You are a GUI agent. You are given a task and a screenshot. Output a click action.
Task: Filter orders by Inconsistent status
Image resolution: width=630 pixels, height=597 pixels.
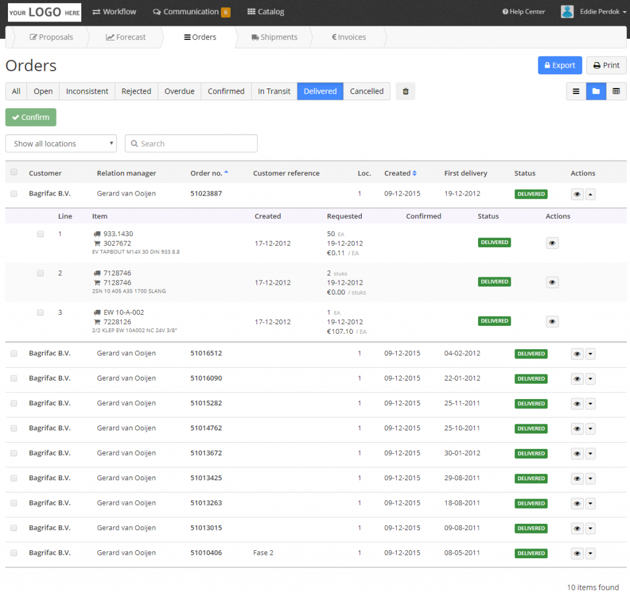[x=87, y=92]
